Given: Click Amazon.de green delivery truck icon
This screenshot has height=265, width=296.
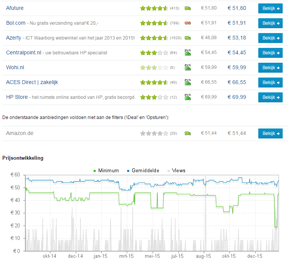Looking at the screenshot, I should (x=188, y=133).
